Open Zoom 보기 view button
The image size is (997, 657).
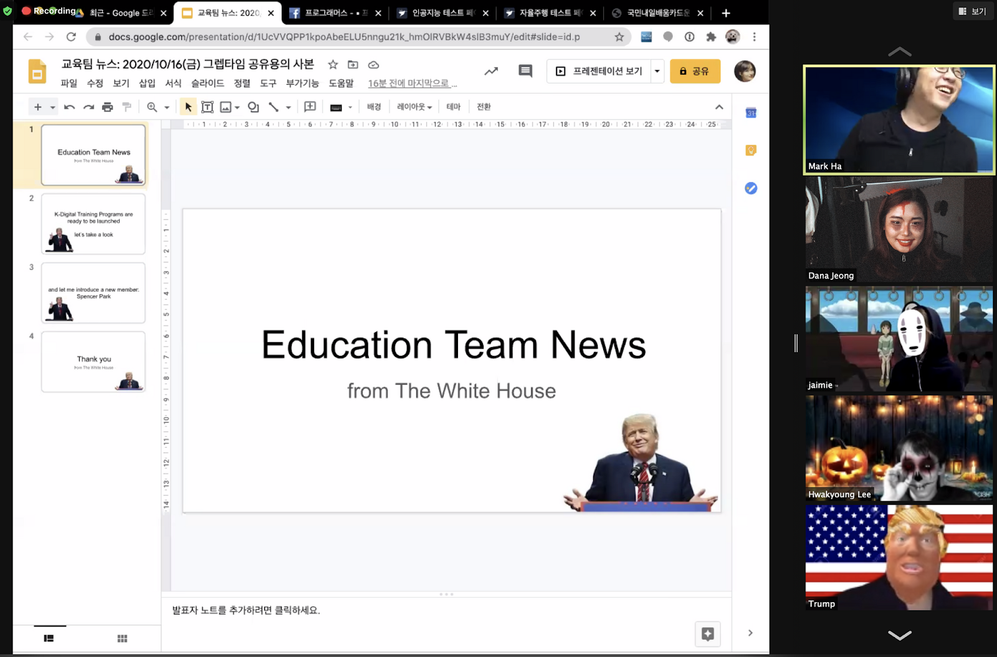[973, 11]
